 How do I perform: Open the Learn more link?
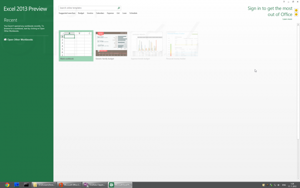(287, 19)
